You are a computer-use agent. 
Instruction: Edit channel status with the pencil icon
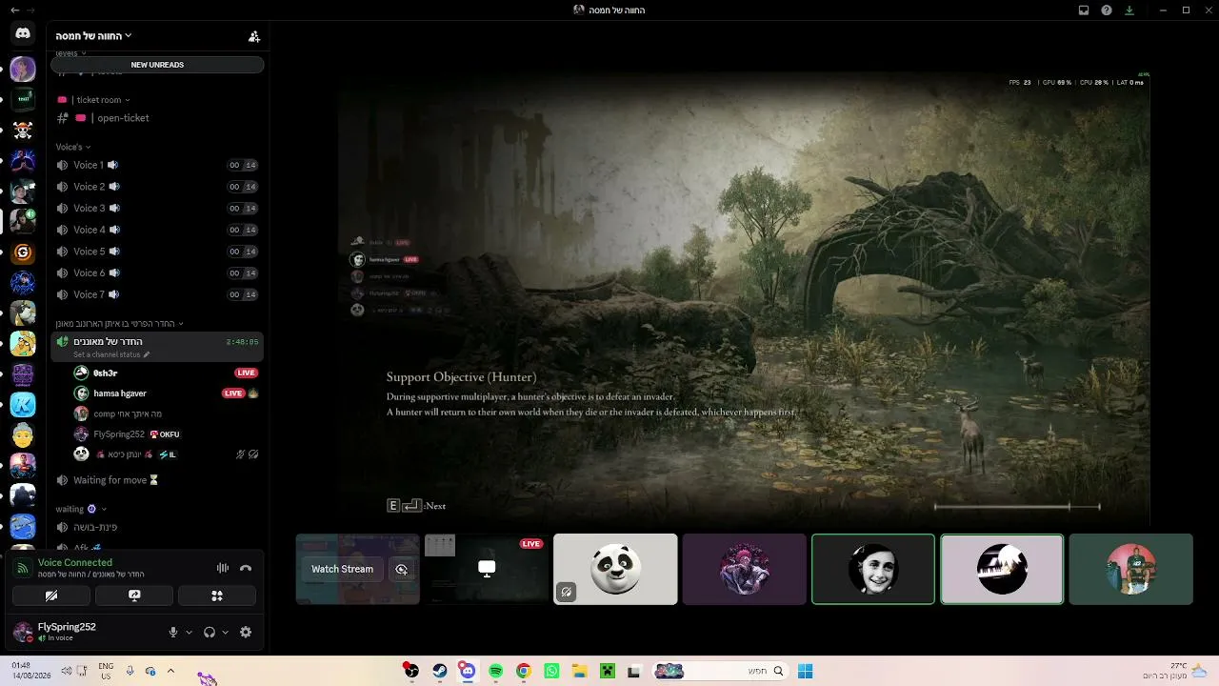coord(147,354)
